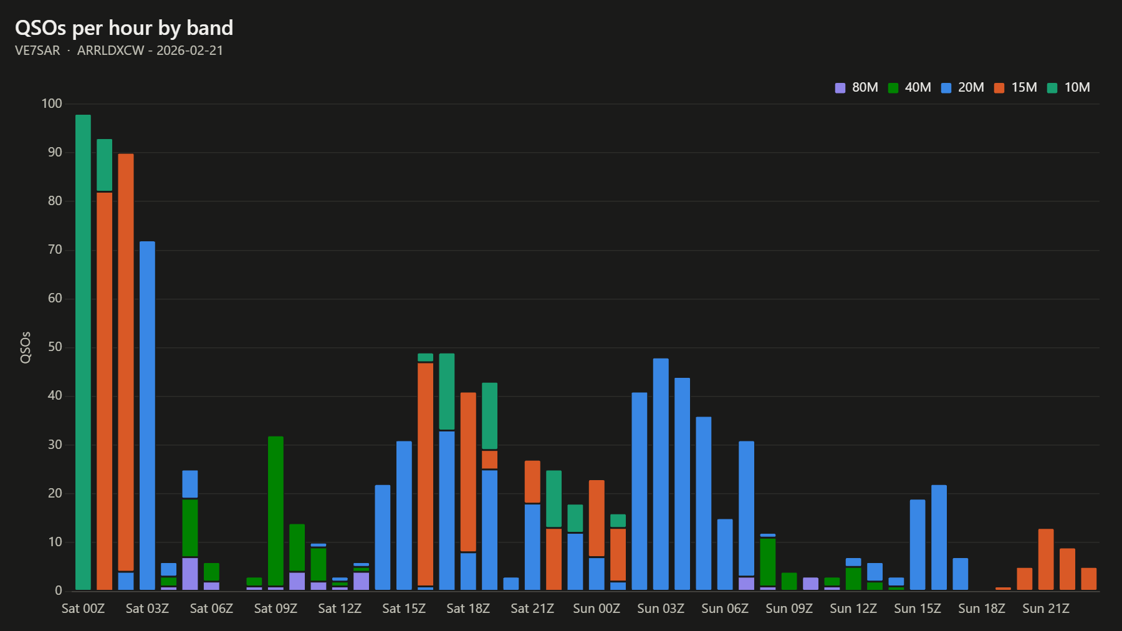Click the 'Sat 15Z' x-axis label
The height and width of the screenshot is (631, 1122).
click(404, 609)
